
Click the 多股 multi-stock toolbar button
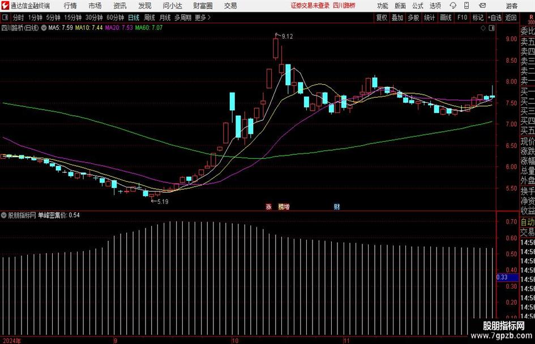click(x=413, y=18)
